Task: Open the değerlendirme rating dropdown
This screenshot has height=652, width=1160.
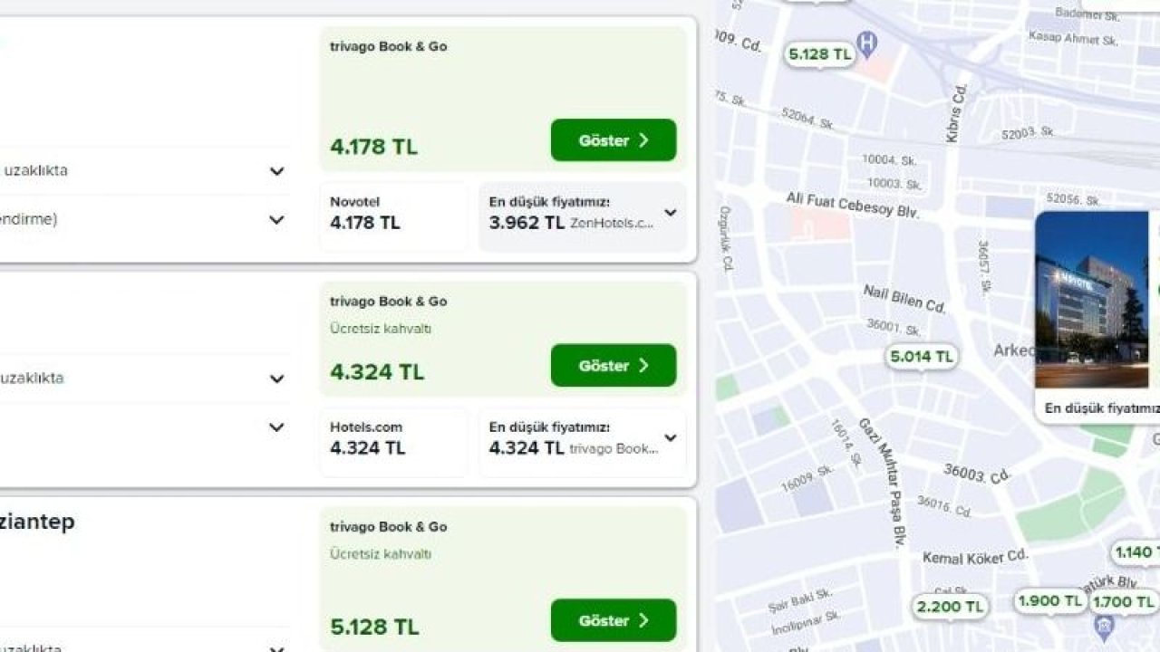Action: point(276,219)
